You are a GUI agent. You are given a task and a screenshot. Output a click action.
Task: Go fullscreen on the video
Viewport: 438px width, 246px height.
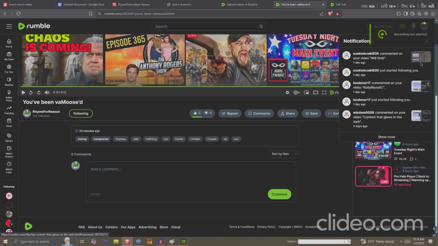pos(324,92)
